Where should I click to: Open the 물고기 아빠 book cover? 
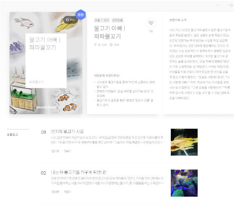(x=46, y=63)
